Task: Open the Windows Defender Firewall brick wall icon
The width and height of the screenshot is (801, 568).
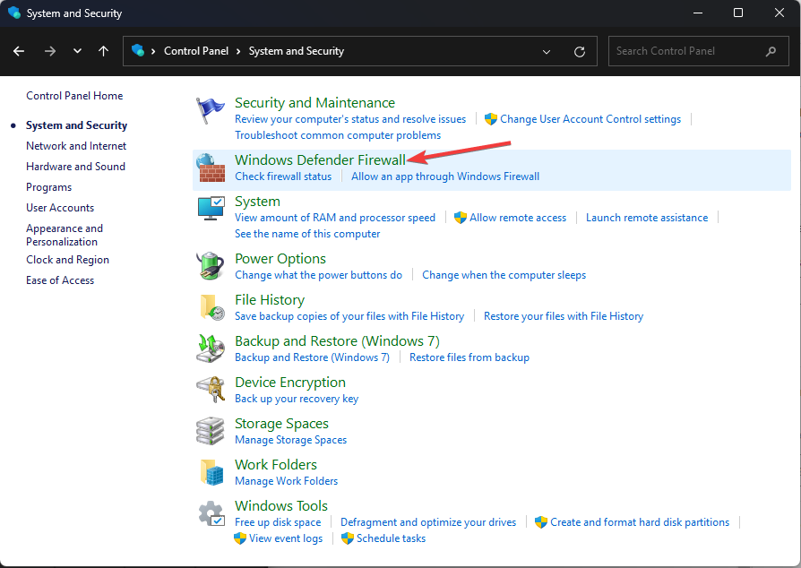Action: 211,168
